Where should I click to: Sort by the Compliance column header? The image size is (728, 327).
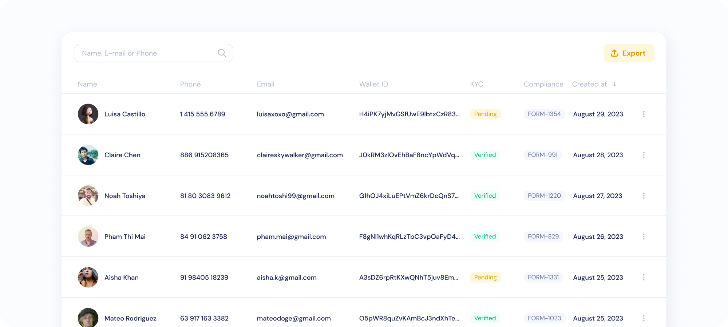[x=543, y=84]
